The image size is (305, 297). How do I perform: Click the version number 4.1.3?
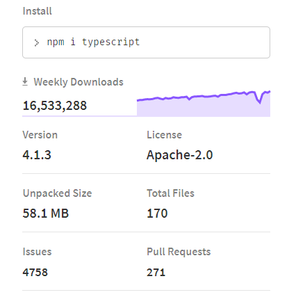click(x=37, y=155)
